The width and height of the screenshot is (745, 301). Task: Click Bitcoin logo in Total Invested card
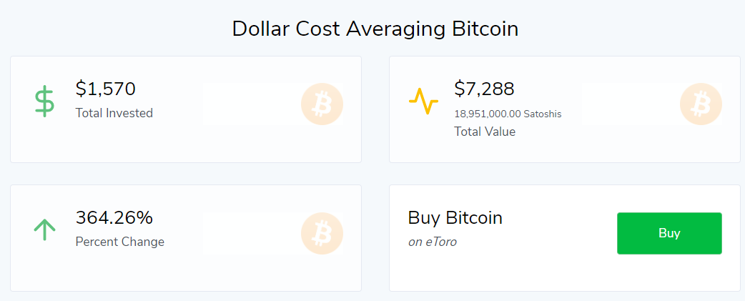(322, 104)
